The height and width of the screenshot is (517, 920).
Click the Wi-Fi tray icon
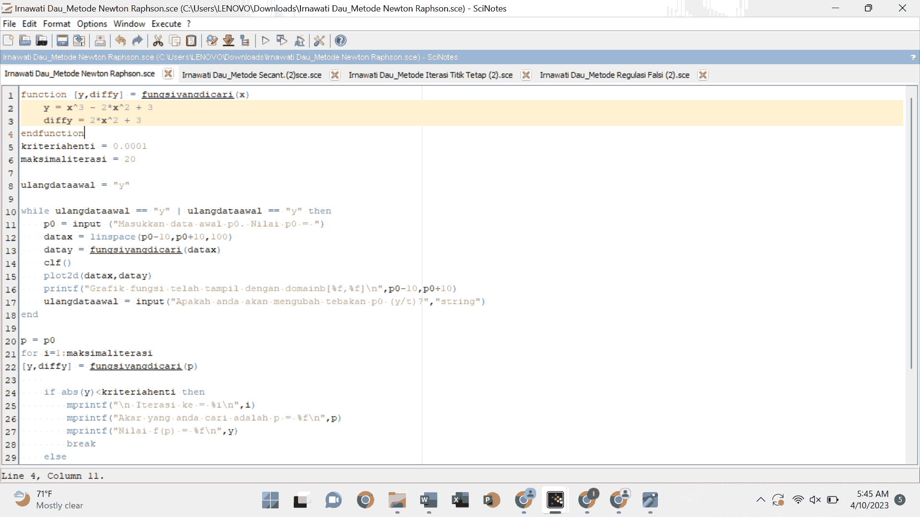coord(798,500)
